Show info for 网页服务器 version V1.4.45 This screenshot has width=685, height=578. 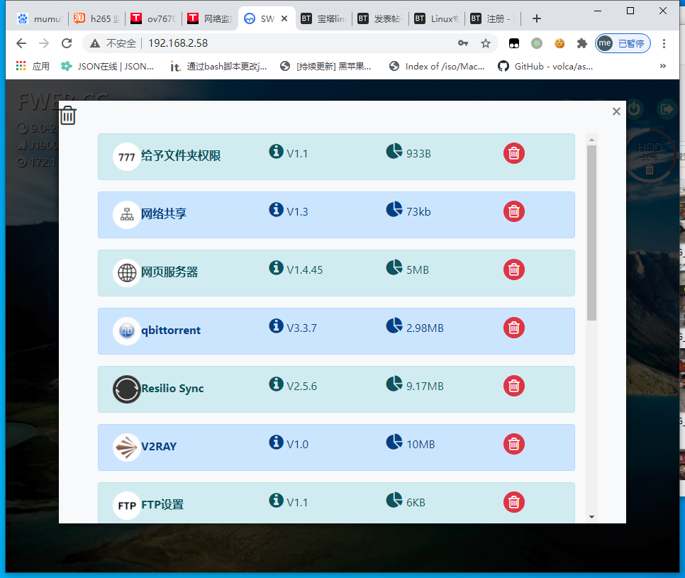click(277, 267)
